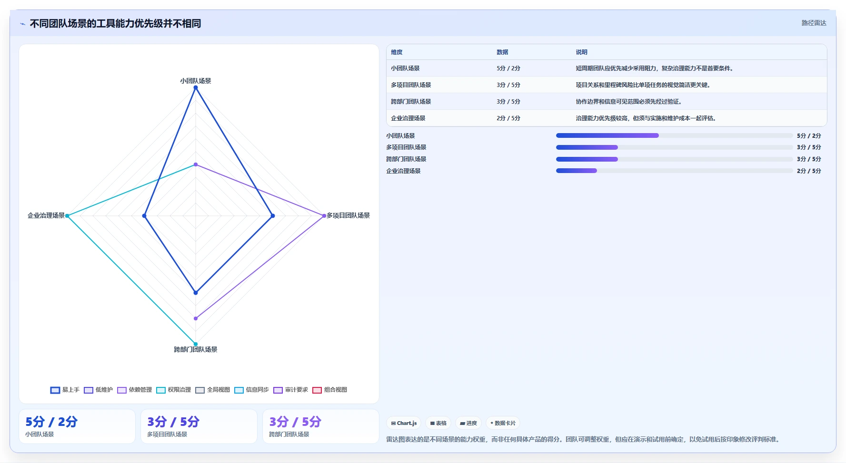Click the 企业治理场景 radar axis label
The width and height of the screenshot is (846, 463).
46,215
